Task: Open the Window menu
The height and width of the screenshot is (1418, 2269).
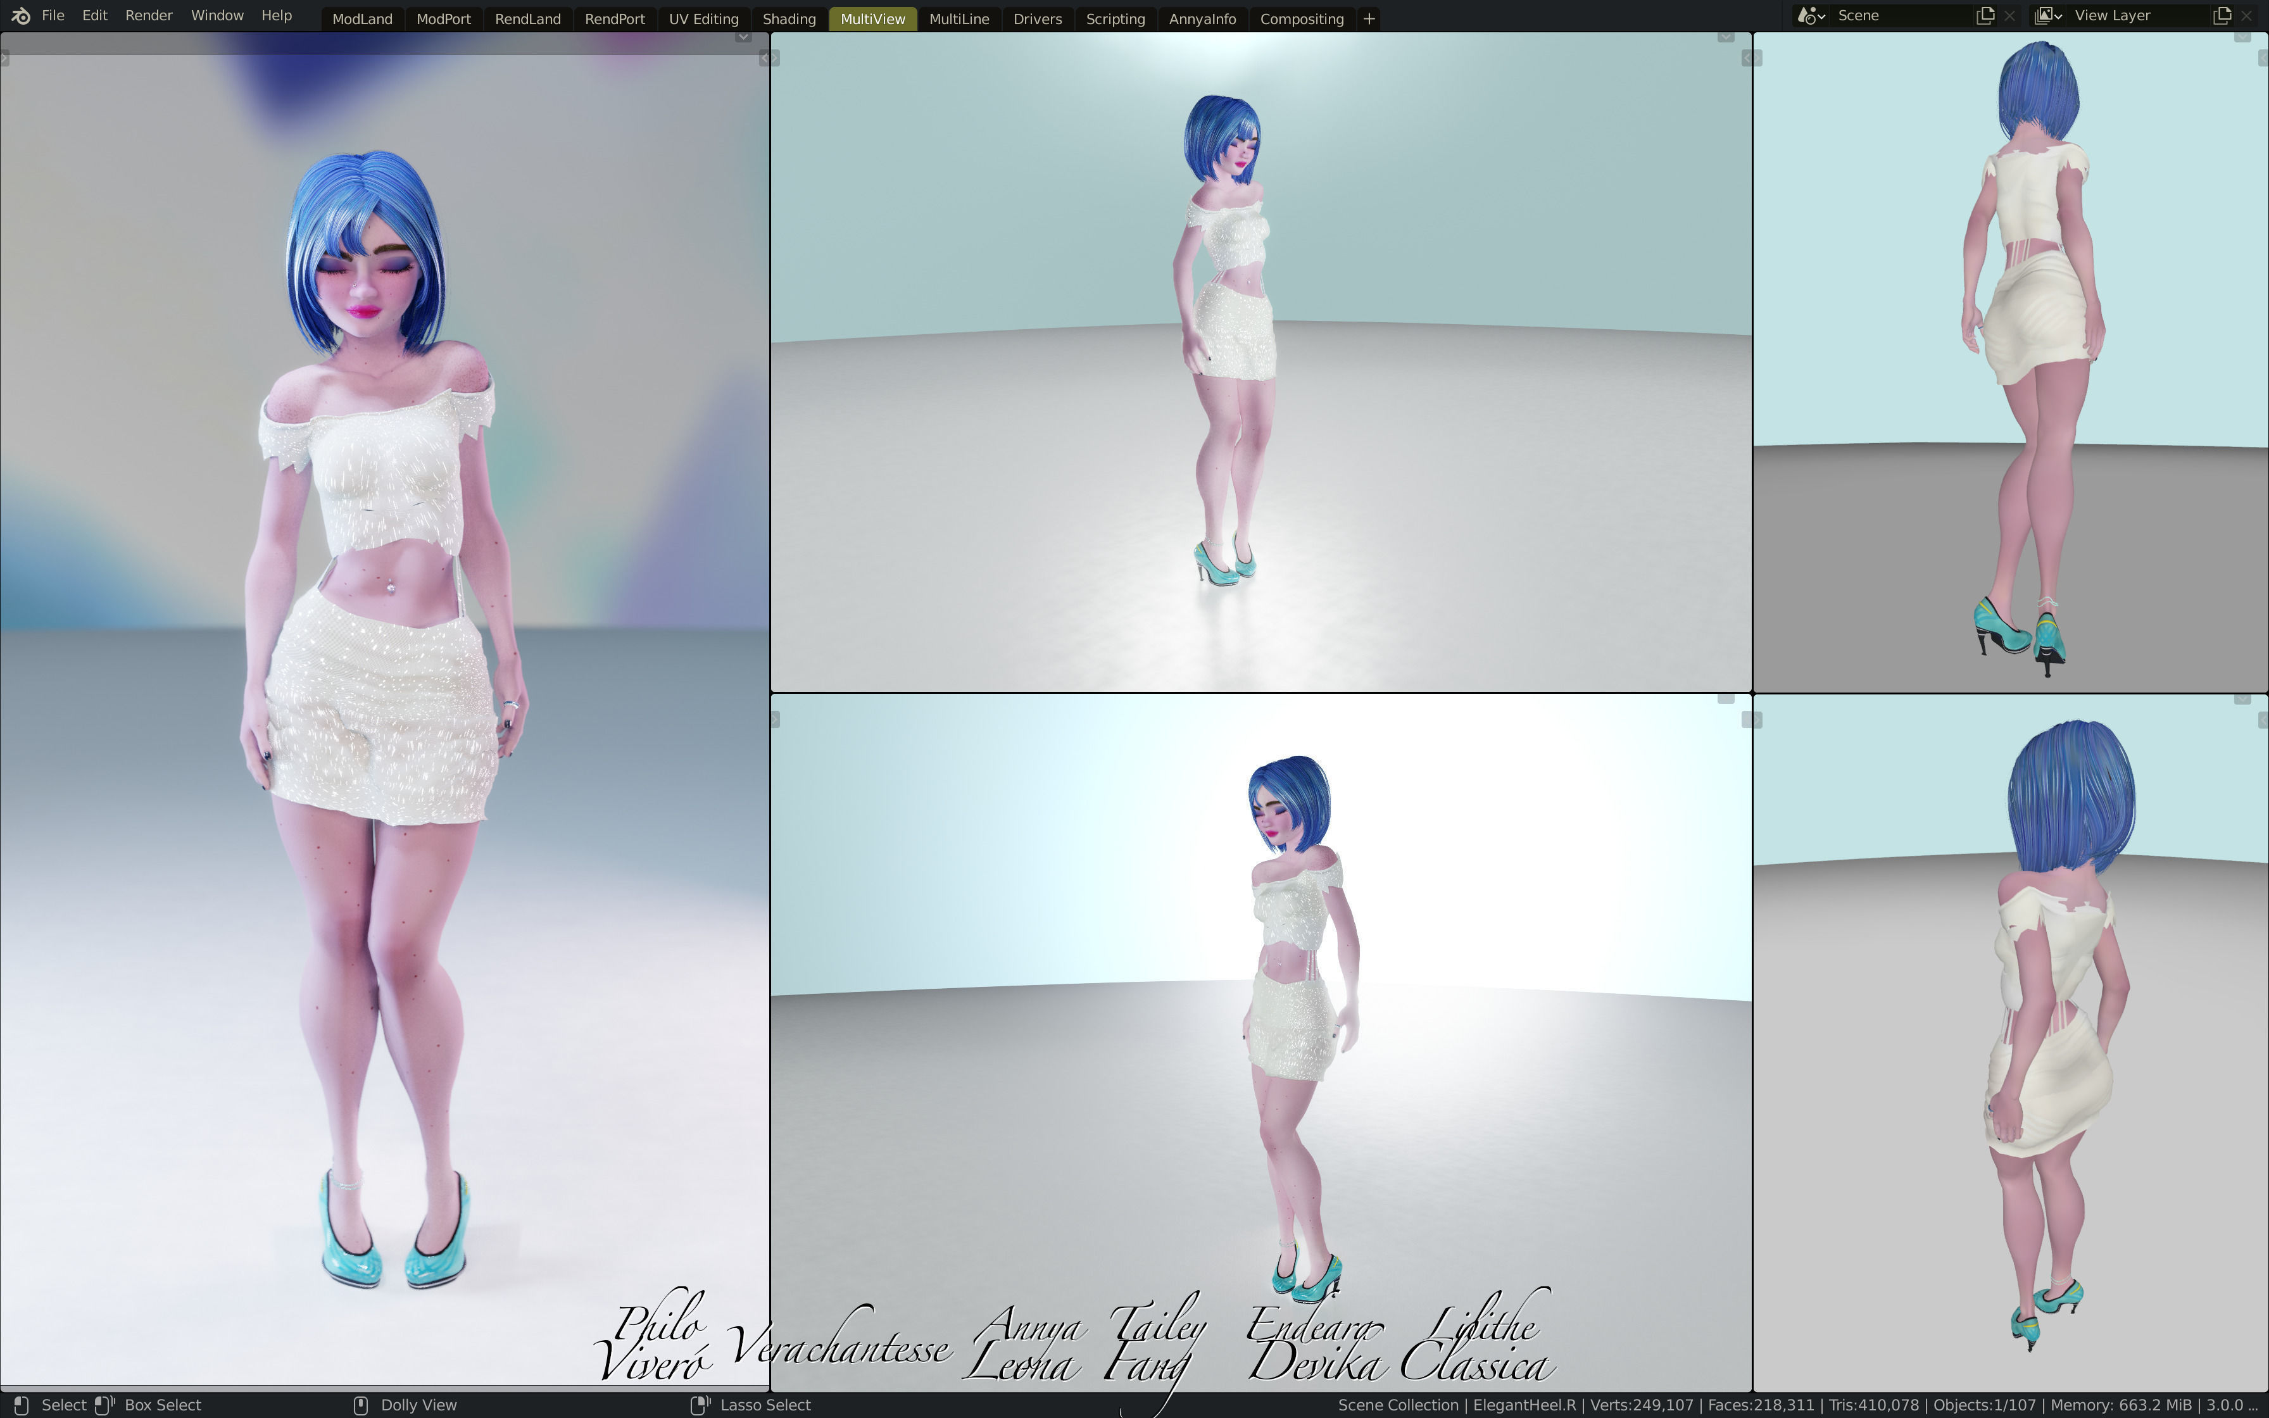Action: pos(217,16)
